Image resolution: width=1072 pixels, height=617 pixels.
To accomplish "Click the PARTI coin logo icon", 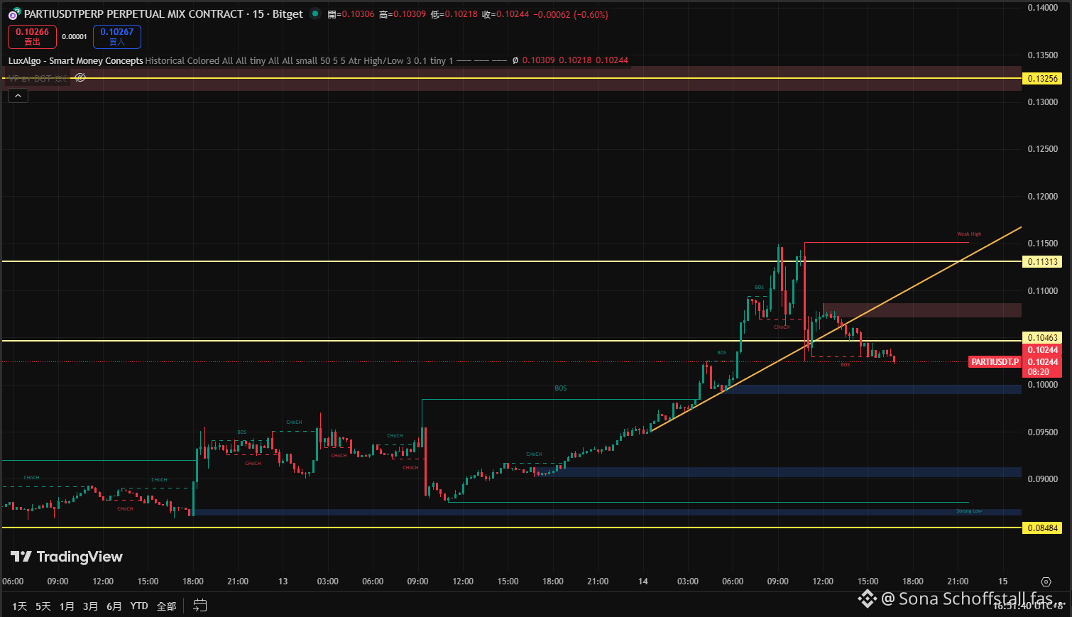I will click(13, 14).
